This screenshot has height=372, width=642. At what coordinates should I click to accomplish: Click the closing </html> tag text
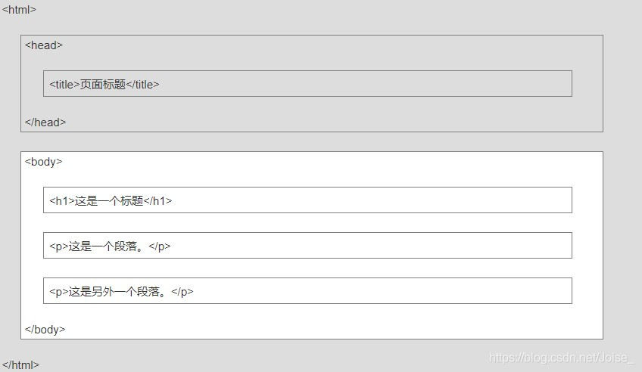tap(20, 364)
